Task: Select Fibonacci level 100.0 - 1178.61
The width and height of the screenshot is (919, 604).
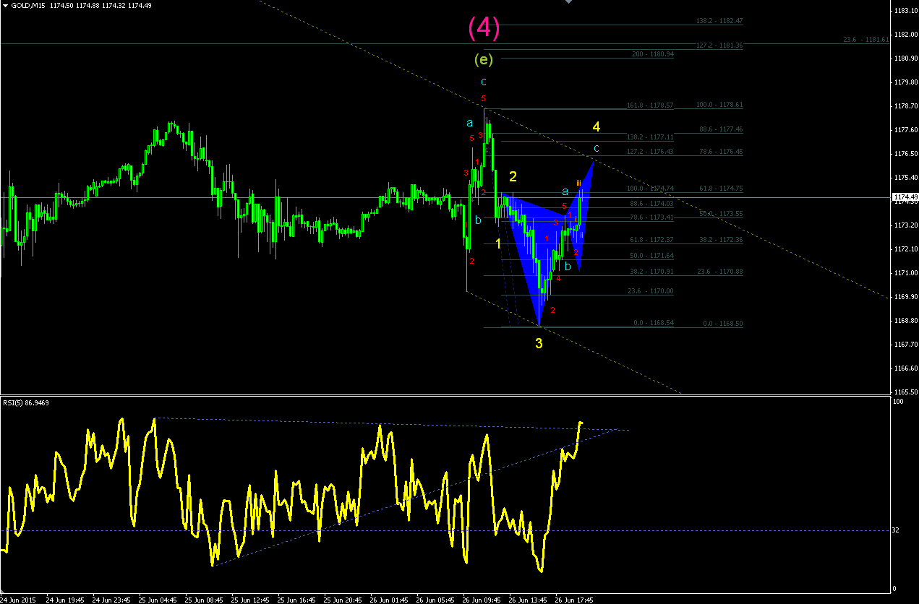Action: [x=719, y=105]
